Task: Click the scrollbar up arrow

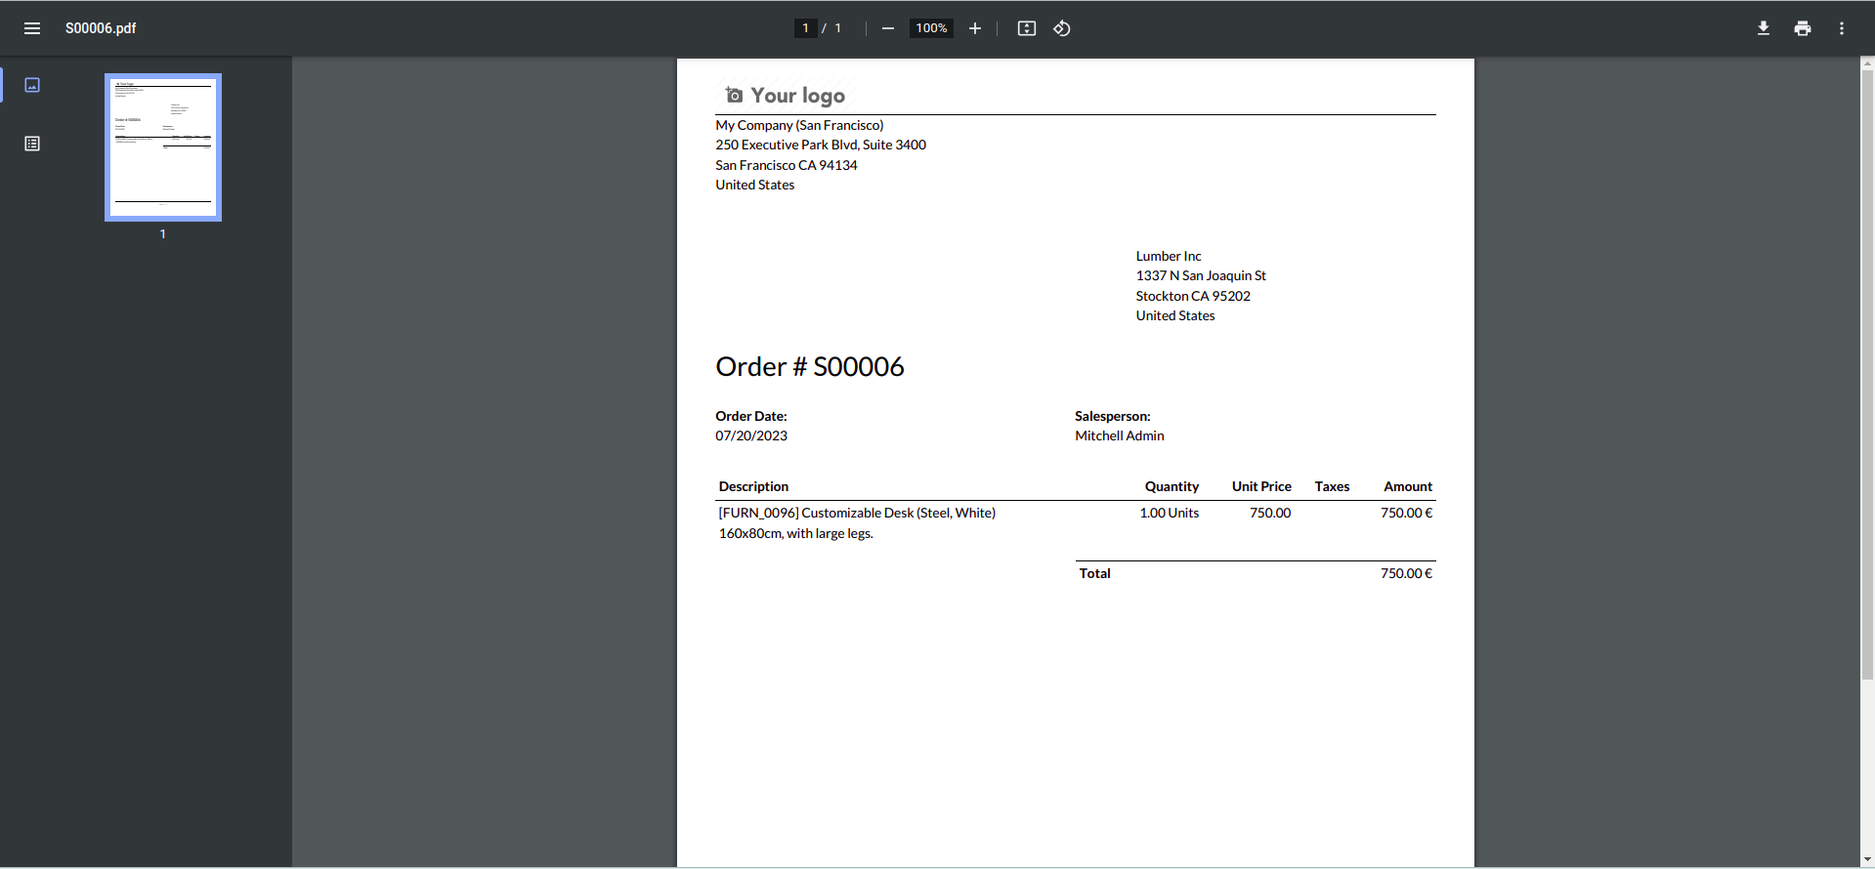Action: (x=1867, y=63)
